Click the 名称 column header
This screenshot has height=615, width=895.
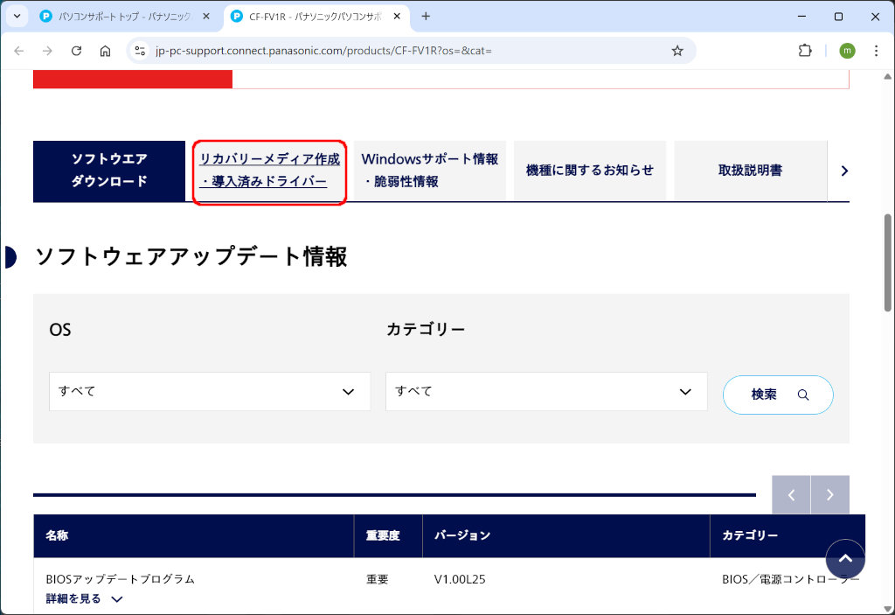pyautogui.click(x=193, y=535)
